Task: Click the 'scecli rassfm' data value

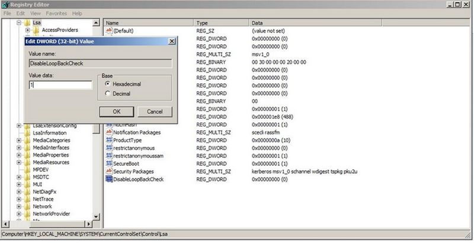Action: [x=265, y=132]
